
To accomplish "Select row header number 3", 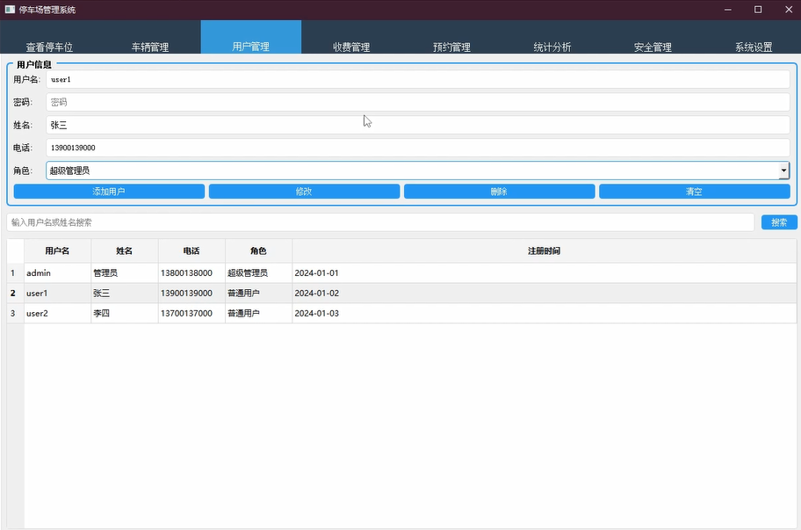I will point(15,313).
